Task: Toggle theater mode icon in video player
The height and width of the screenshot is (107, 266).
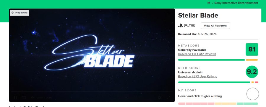Action: click(24, 98)
